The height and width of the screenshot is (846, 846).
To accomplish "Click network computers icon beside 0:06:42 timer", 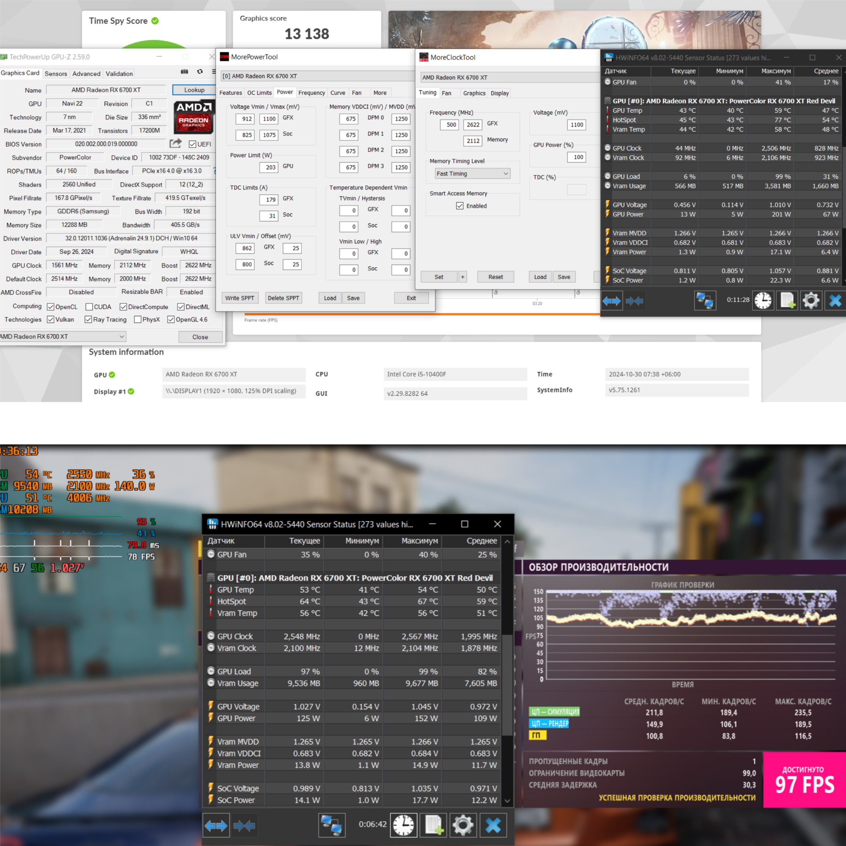I will (331, 825).
